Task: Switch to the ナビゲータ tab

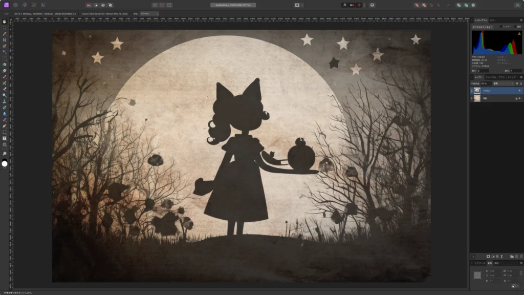Action: [479, 263]
